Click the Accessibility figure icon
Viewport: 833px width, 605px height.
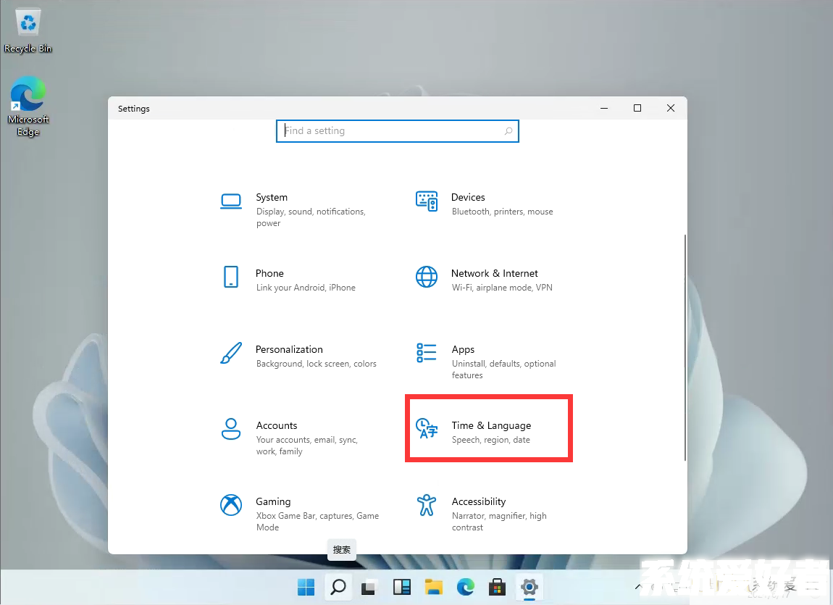(x=427, y=505)
